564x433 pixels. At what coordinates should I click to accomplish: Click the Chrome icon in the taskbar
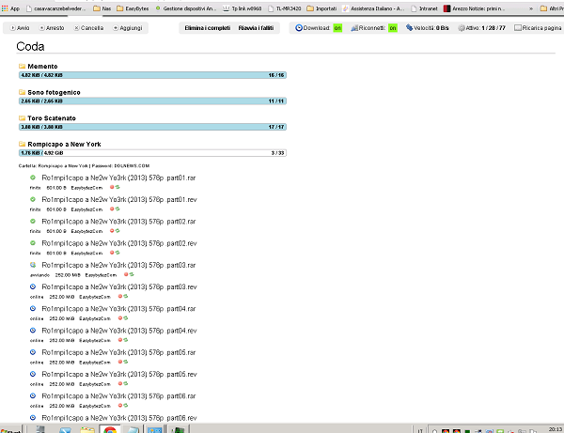point(110,428)
